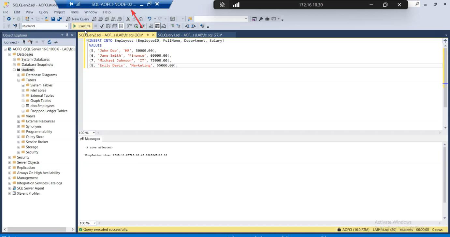Toggle Auto Hide pin on Object Explorer

click(67, 35)
